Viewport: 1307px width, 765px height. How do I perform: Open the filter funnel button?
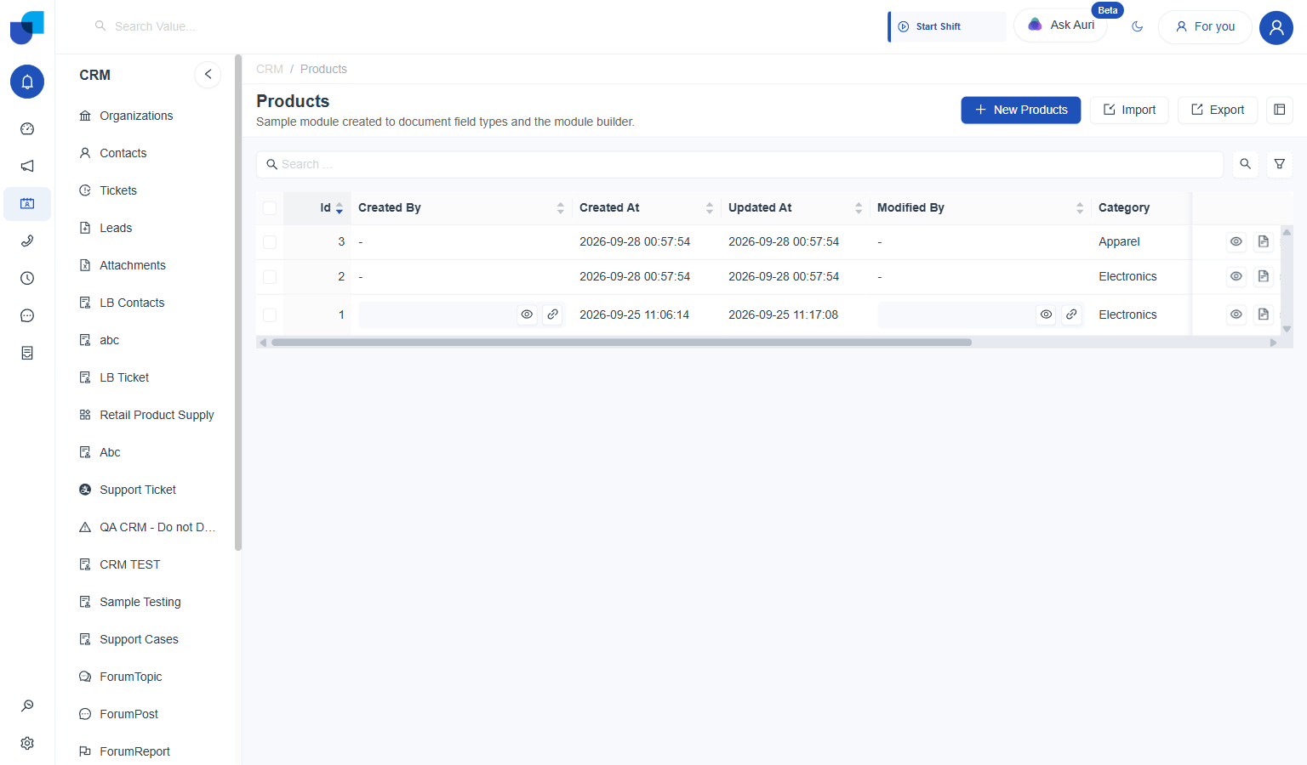pyautogui.click(x=1280, y=164)
